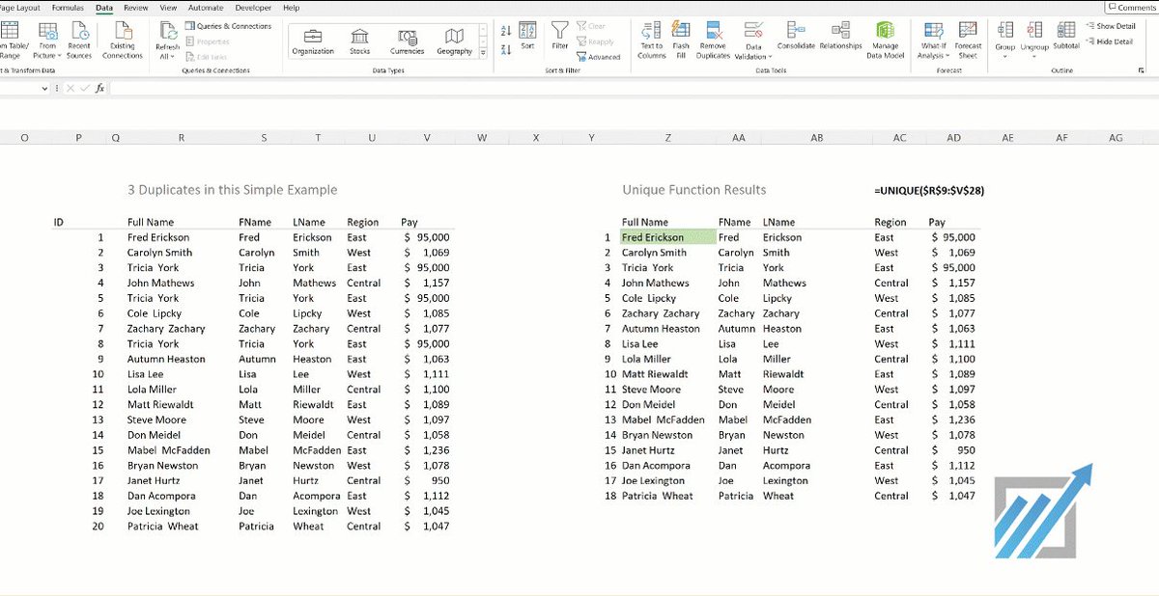
Task: Open Manage Data Model
Action: 885,41
